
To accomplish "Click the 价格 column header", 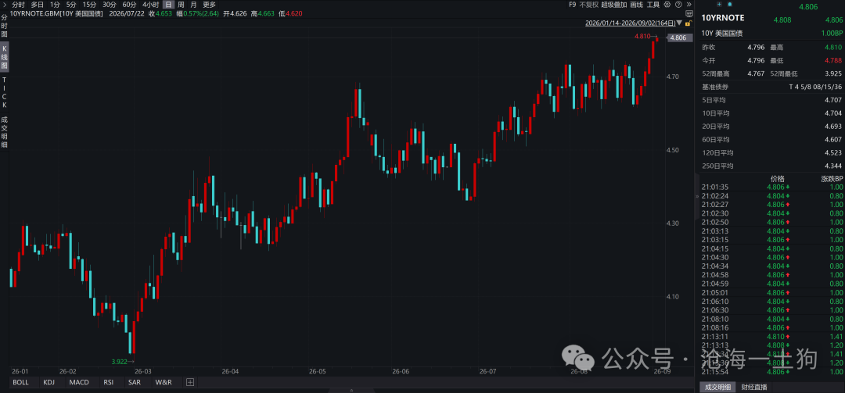I will [x=778, y=179].
